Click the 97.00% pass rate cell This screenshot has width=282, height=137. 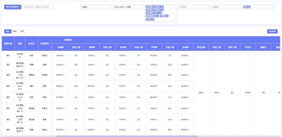point(61,97)
